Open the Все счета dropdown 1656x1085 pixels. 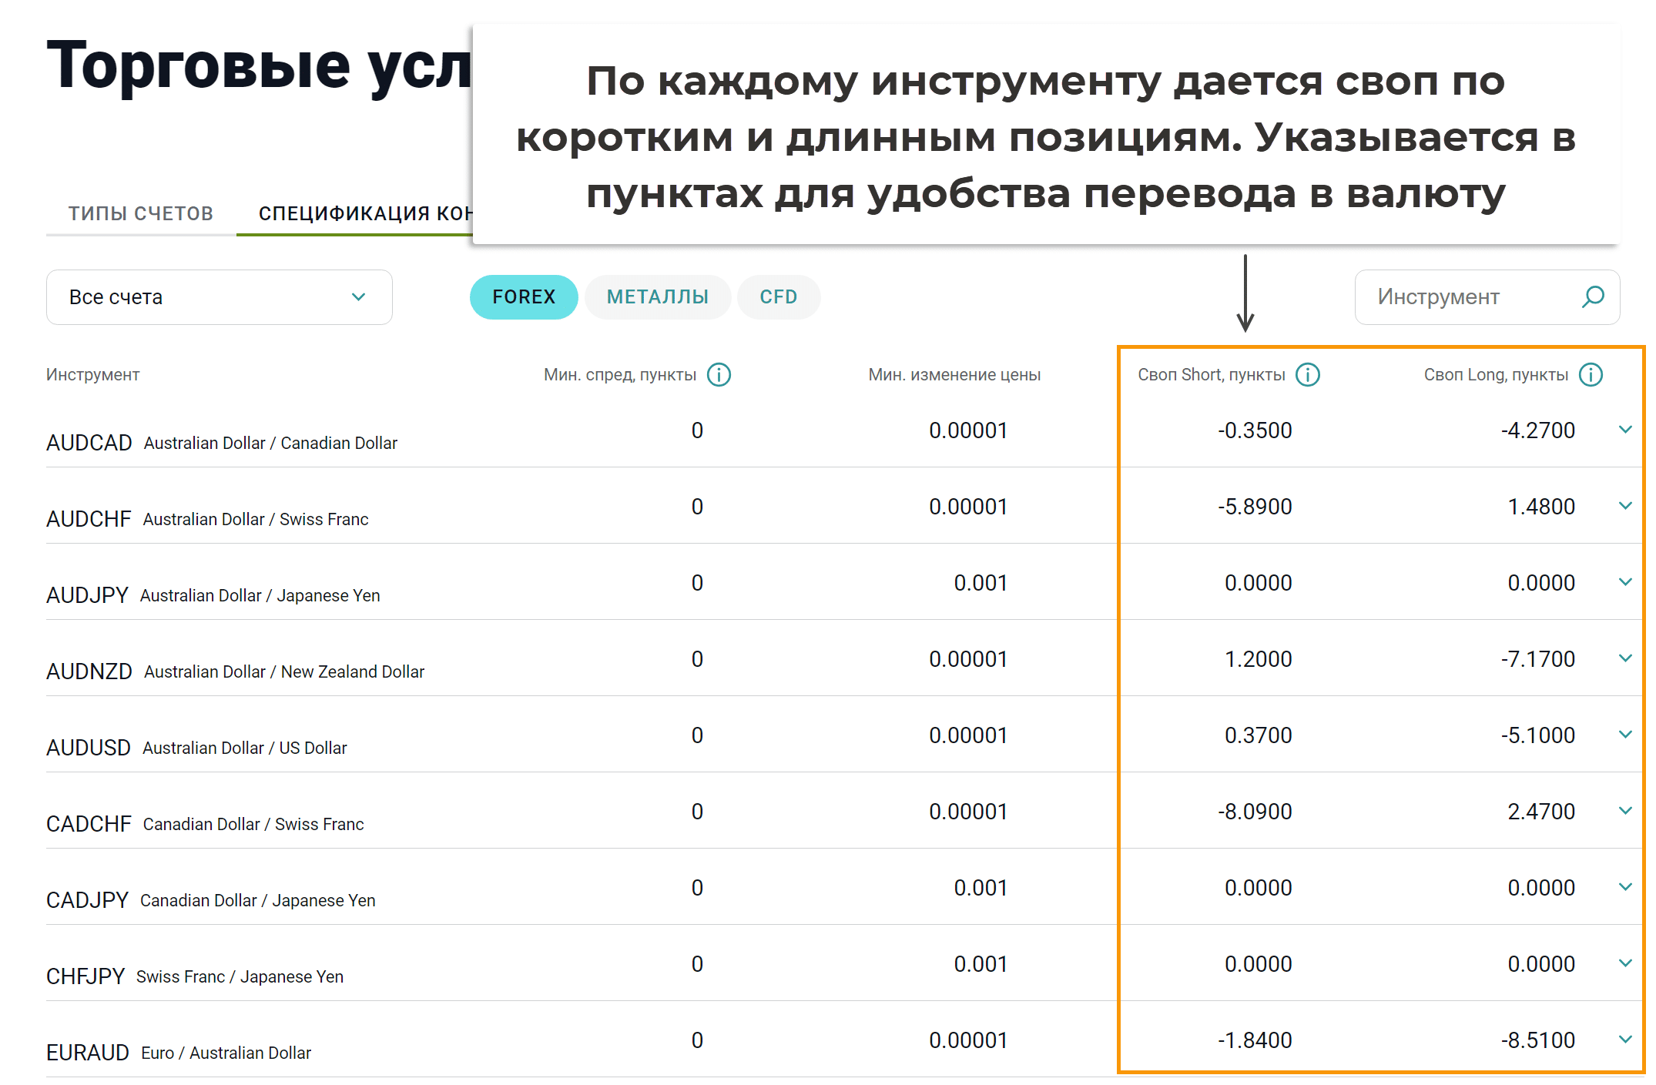click(x=220, y=297)
